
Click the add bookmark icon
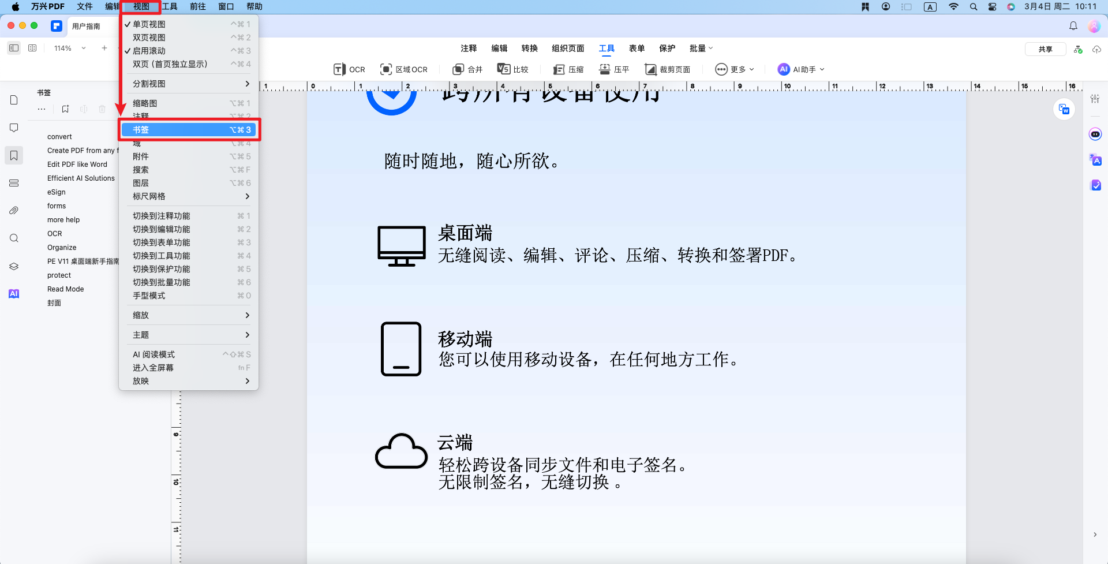65,109
